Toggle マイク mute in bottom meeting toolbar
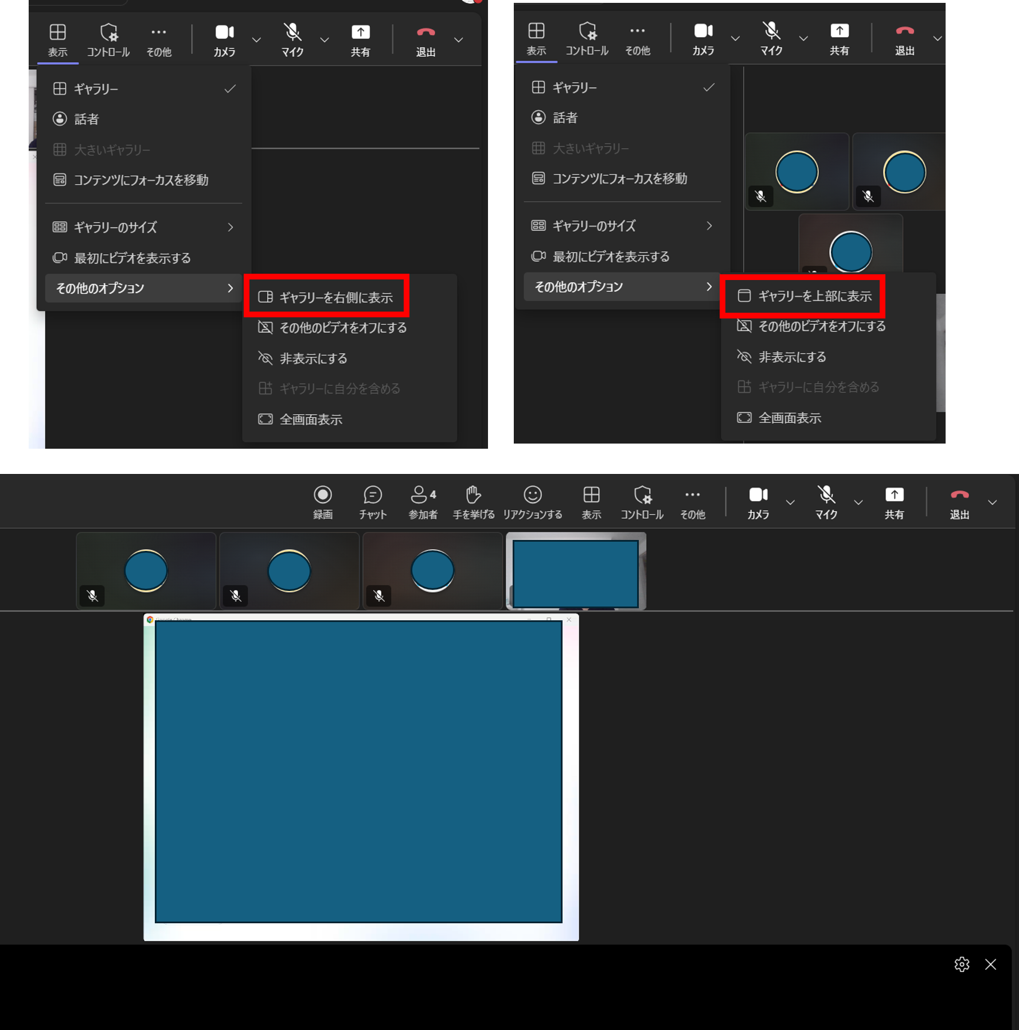 (826, 502)
